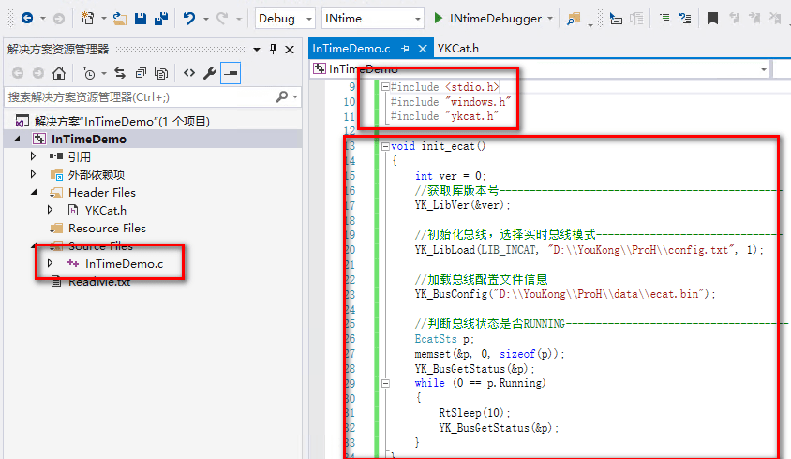Screen dimensions: 791x459
Task: Close the Solution Explorer panel
Action: pyautogui.click(x=290, y=50)
